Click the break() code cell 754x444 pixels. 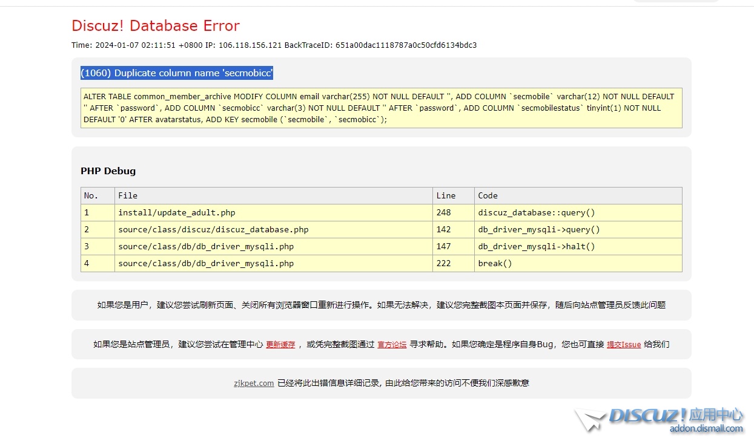pos(495,263)
